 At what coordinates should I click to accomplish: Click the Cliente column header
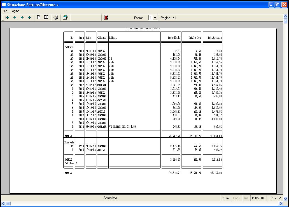102,38
